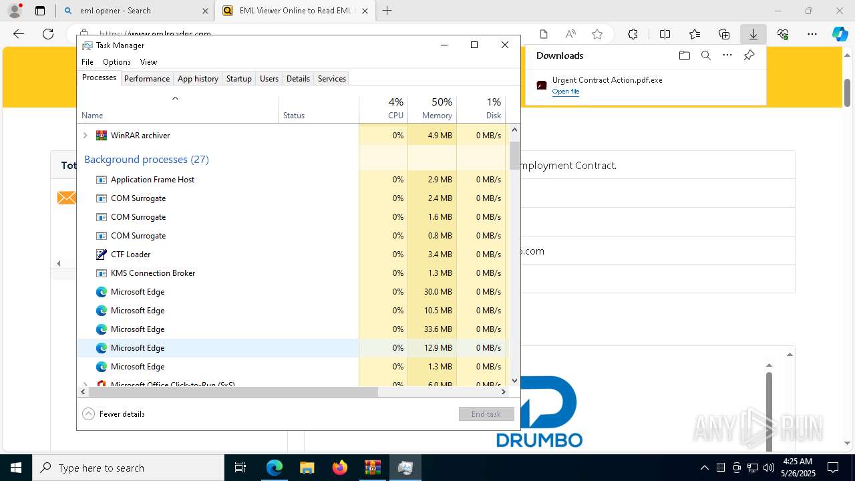Go back in Edge browser
The width and height of the screenshot is (855, 481).
(19, 34)
